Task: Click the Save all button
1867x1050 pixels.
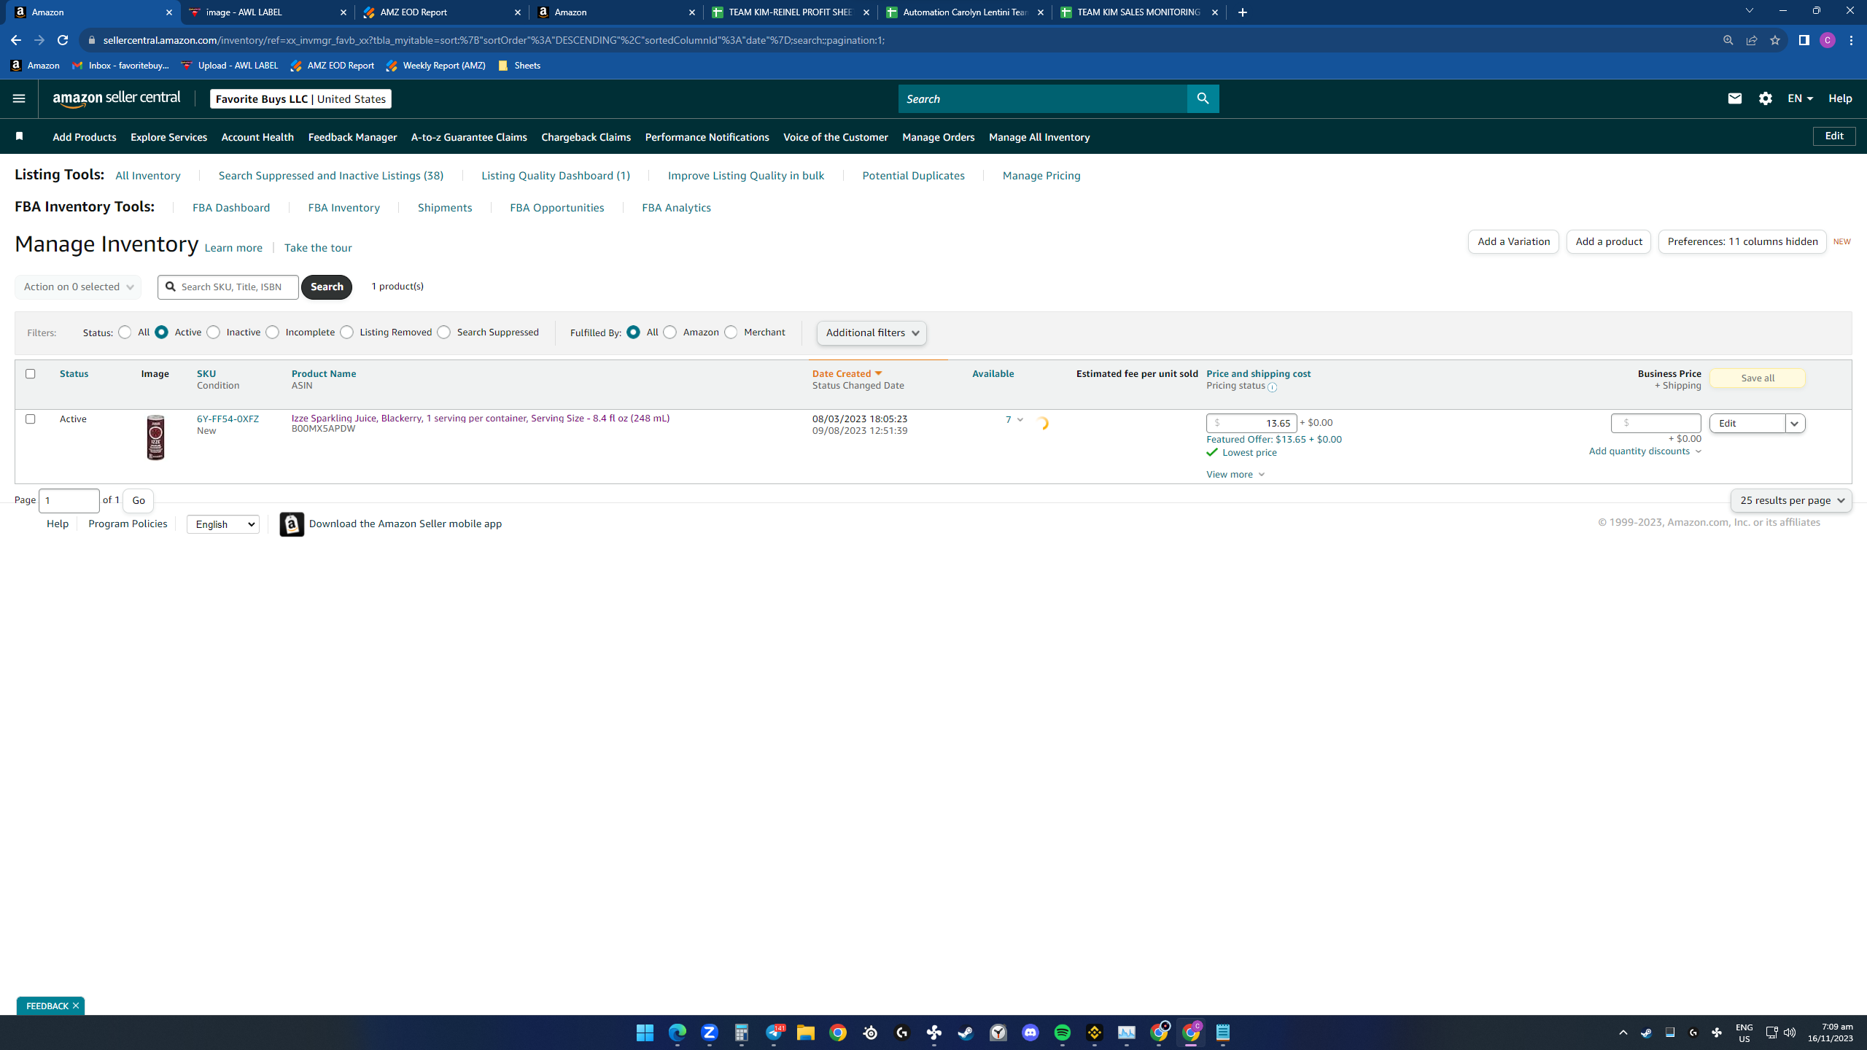Action: pyautogui.click(x=1758, y=378)
